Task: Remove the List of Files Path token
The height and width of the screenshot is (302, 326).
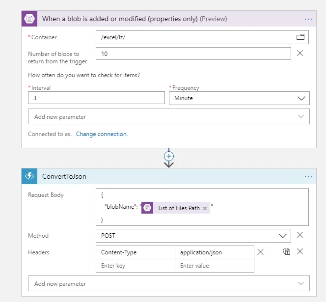Action: pos(205,208)
